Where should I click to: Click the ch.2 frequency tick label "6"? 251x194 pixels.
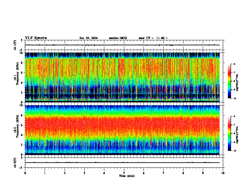pyautogui.click(x=22, y=125)
